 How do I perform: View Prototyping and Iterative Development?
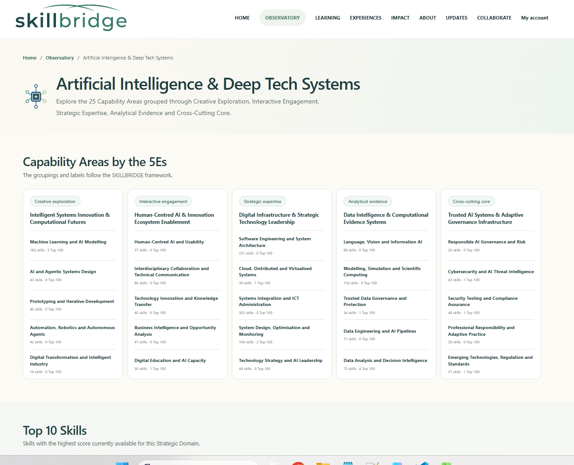(72, 302)
